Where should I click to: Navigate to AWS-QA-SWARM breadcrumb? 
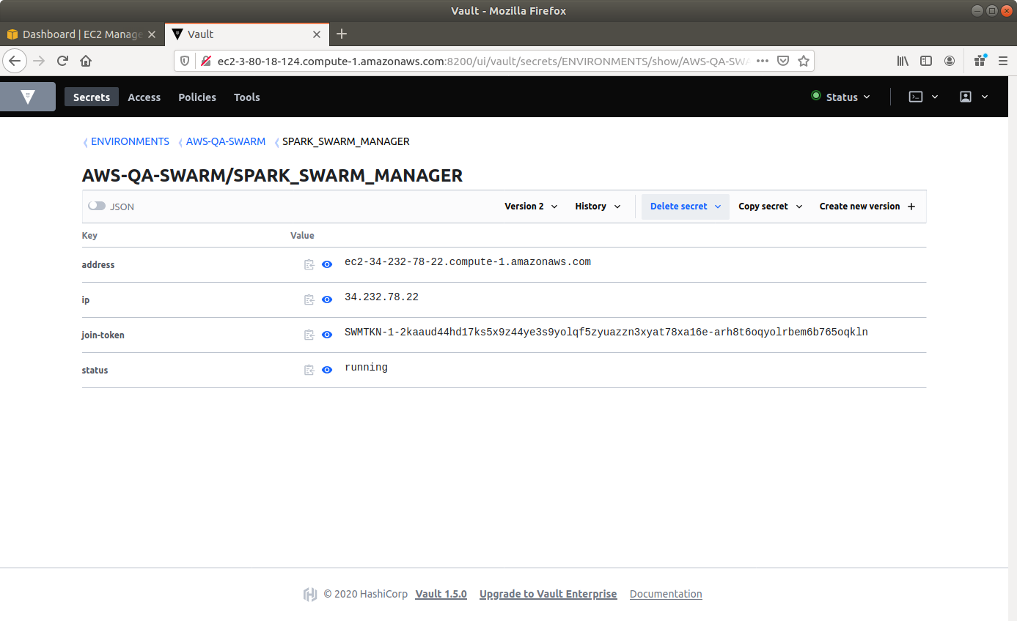226,141
